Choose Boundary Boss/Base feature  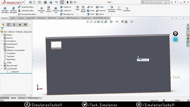(27, 14)
